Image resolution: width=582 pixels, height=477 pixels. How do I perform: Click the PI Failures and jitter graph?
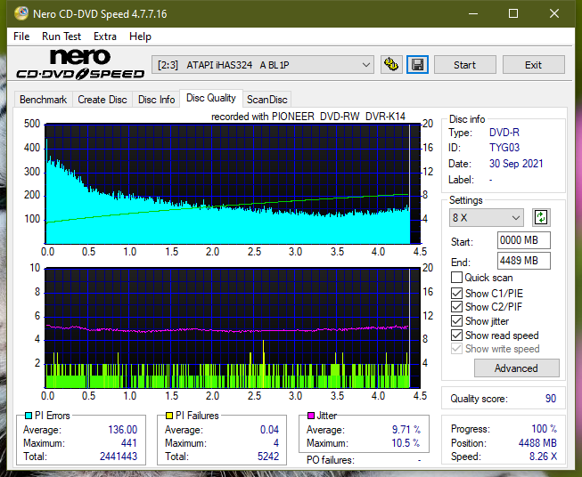click(234, 328)
